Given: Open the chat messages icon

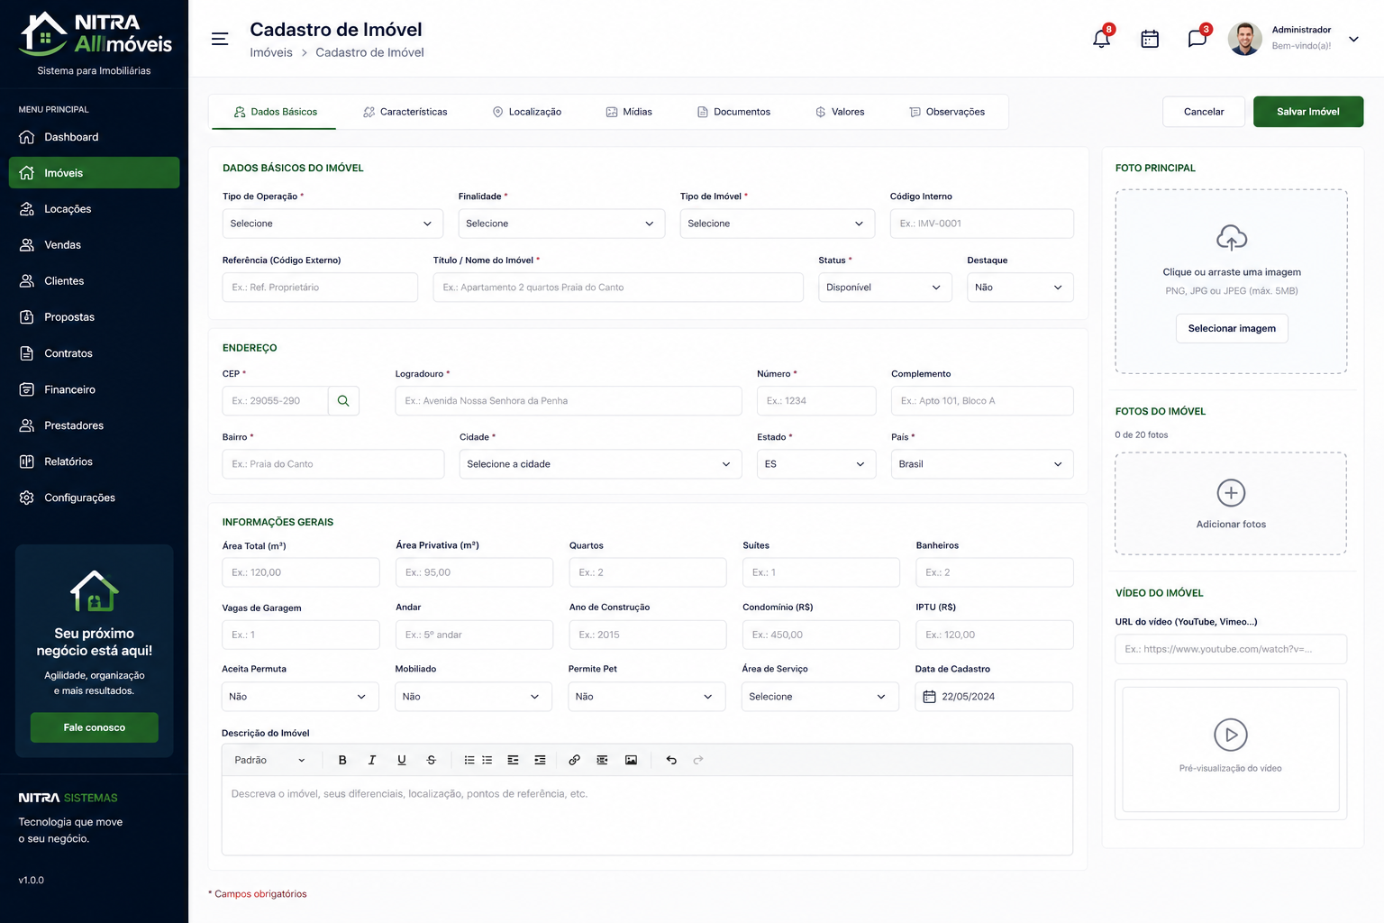Looking at the screenshot, I should [x=1197, y=39].
